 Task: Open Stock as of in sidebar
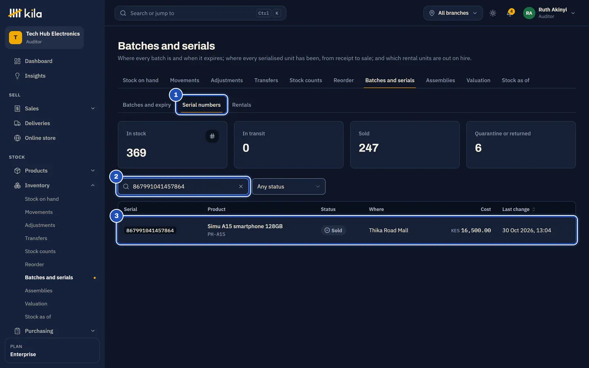pos(38,317)
